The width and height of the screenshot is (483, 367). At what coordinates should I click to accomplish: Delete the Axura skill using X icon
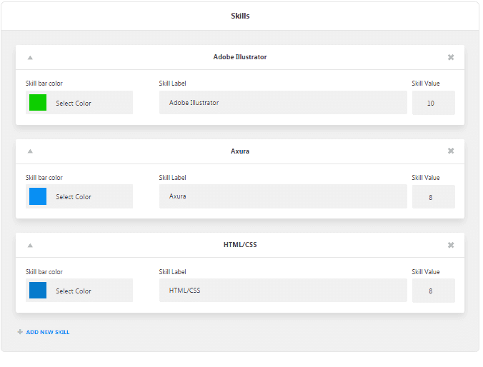pyautogui.click(x=451, y=151)
